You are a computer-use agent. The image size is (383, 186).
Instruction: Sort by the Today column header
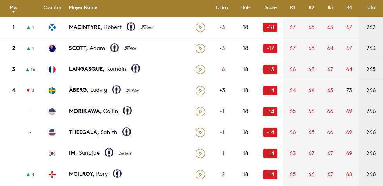[x=222, y=7]
